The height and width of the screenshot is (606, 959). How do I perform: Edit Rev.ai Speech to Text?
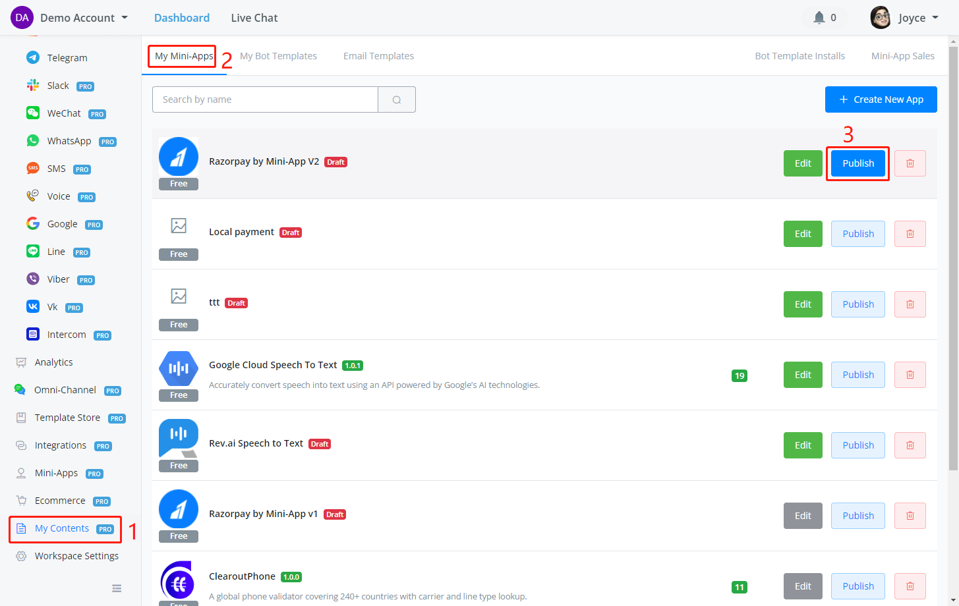pyautogui.click(x=803, y=445)
